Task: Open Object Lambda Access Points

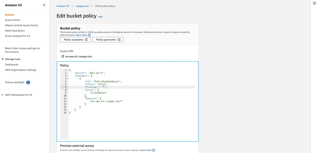Action: point(21,25)
